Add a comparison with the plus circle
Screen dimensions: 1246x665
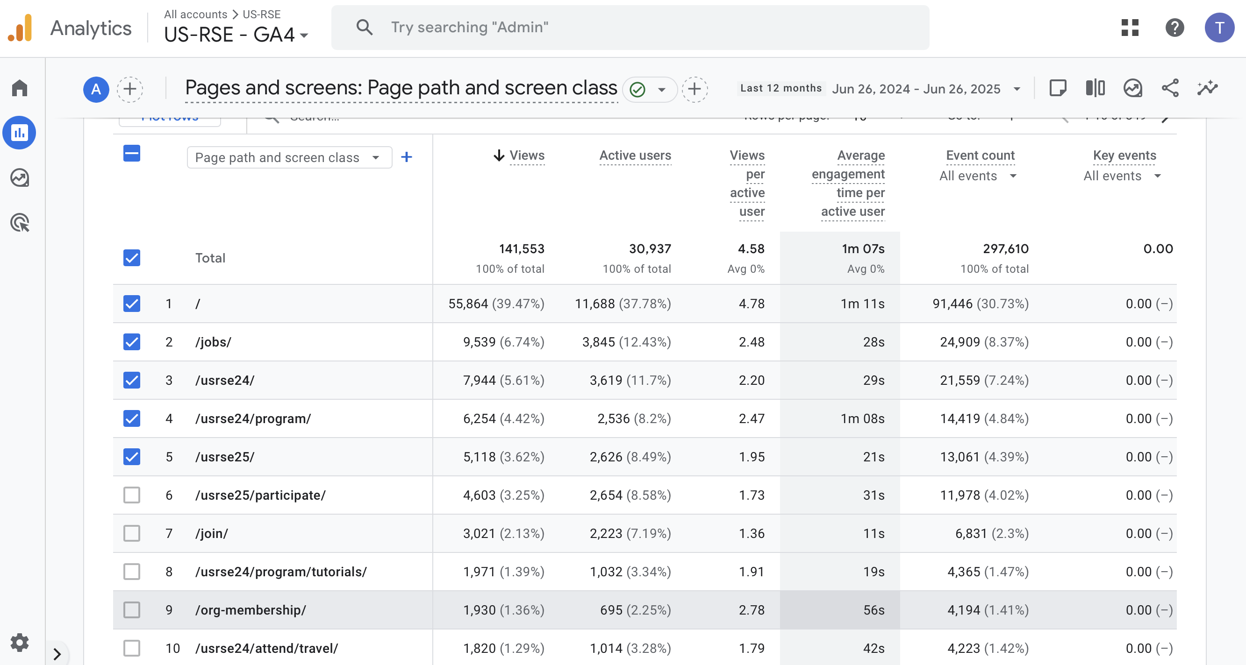pyautogui.click(x=129, y=89)
